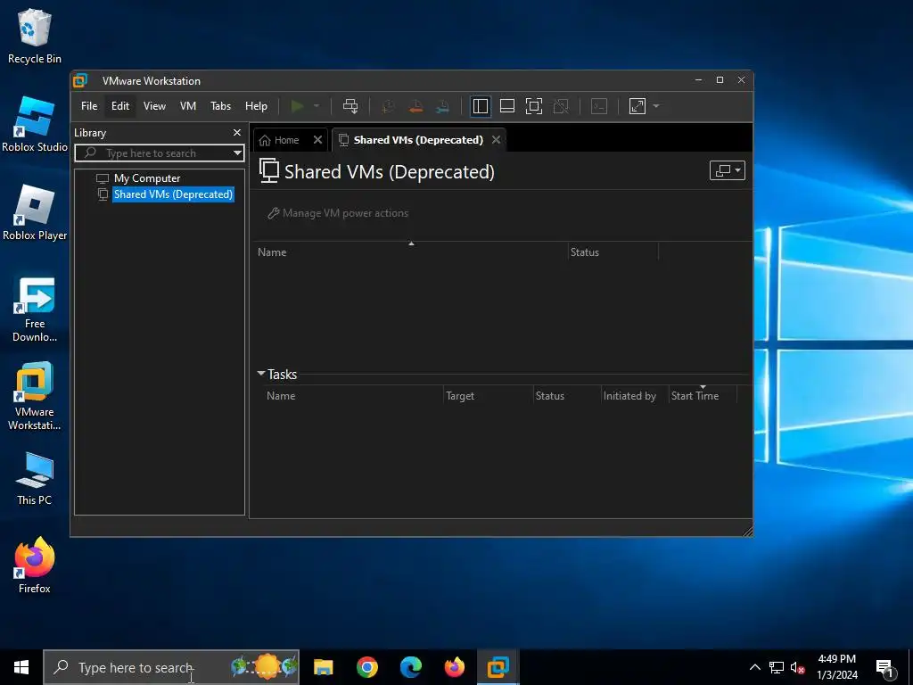Click the green Power On play button
913x685 pixels.
297,106
